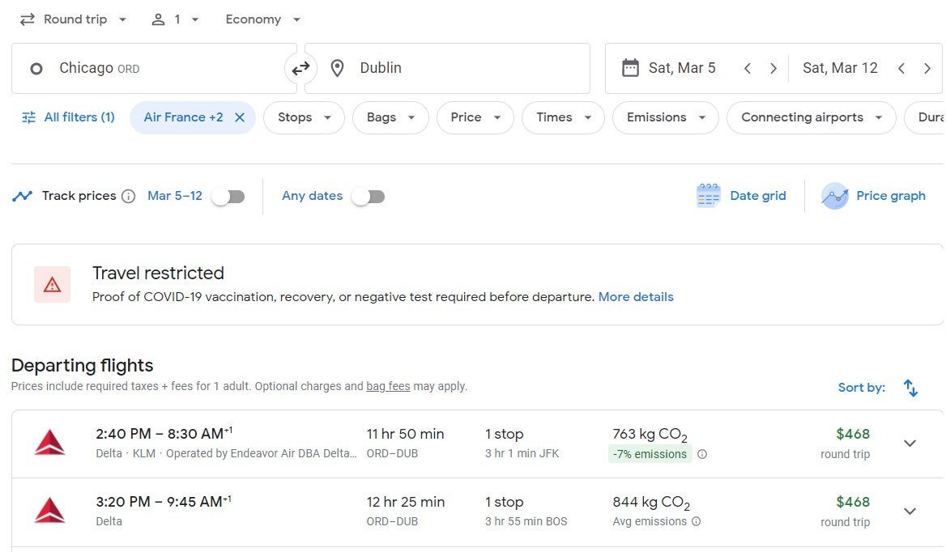Go to previous return date before Mar 12
946x552 pixels.
(x=901, y=69)
